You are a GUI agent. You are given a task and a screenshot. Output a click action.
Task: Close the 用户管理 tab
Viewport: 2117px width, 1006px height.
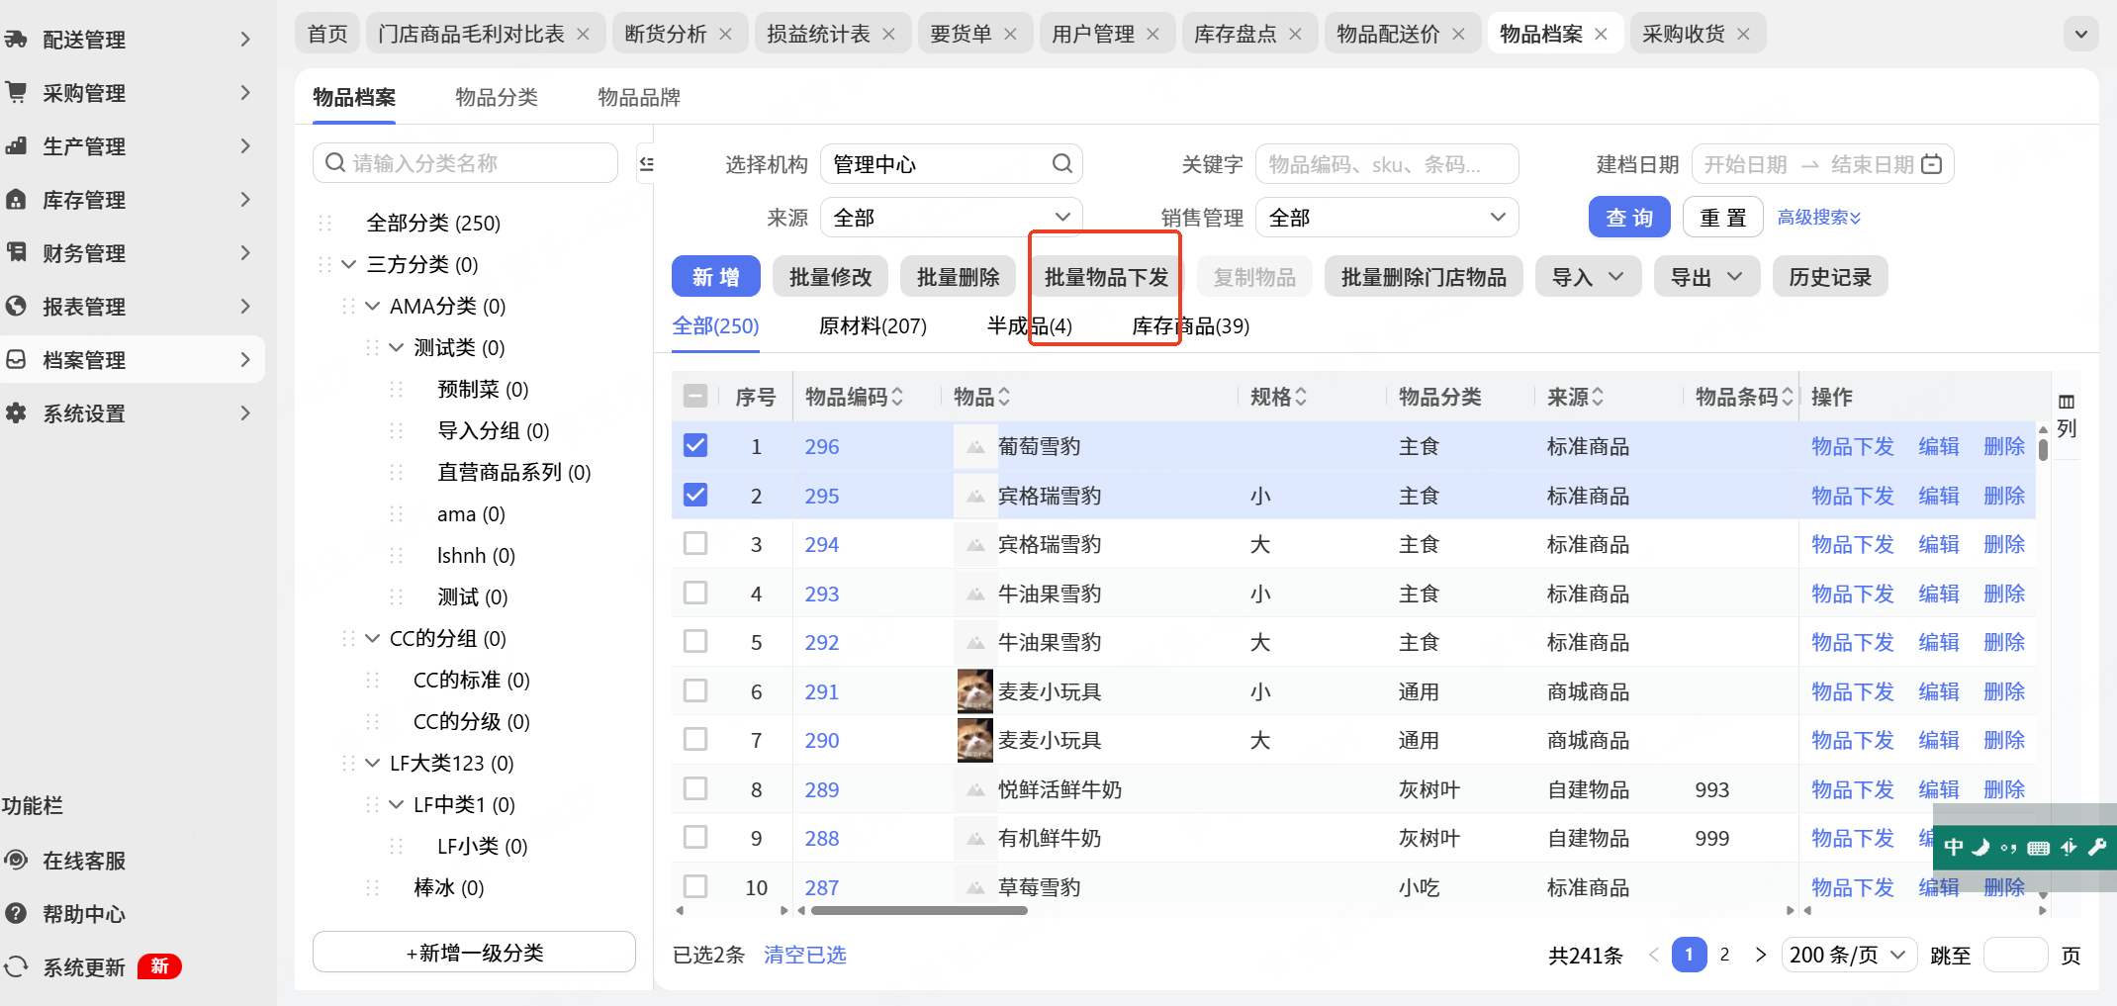(x=1153, y=35)
